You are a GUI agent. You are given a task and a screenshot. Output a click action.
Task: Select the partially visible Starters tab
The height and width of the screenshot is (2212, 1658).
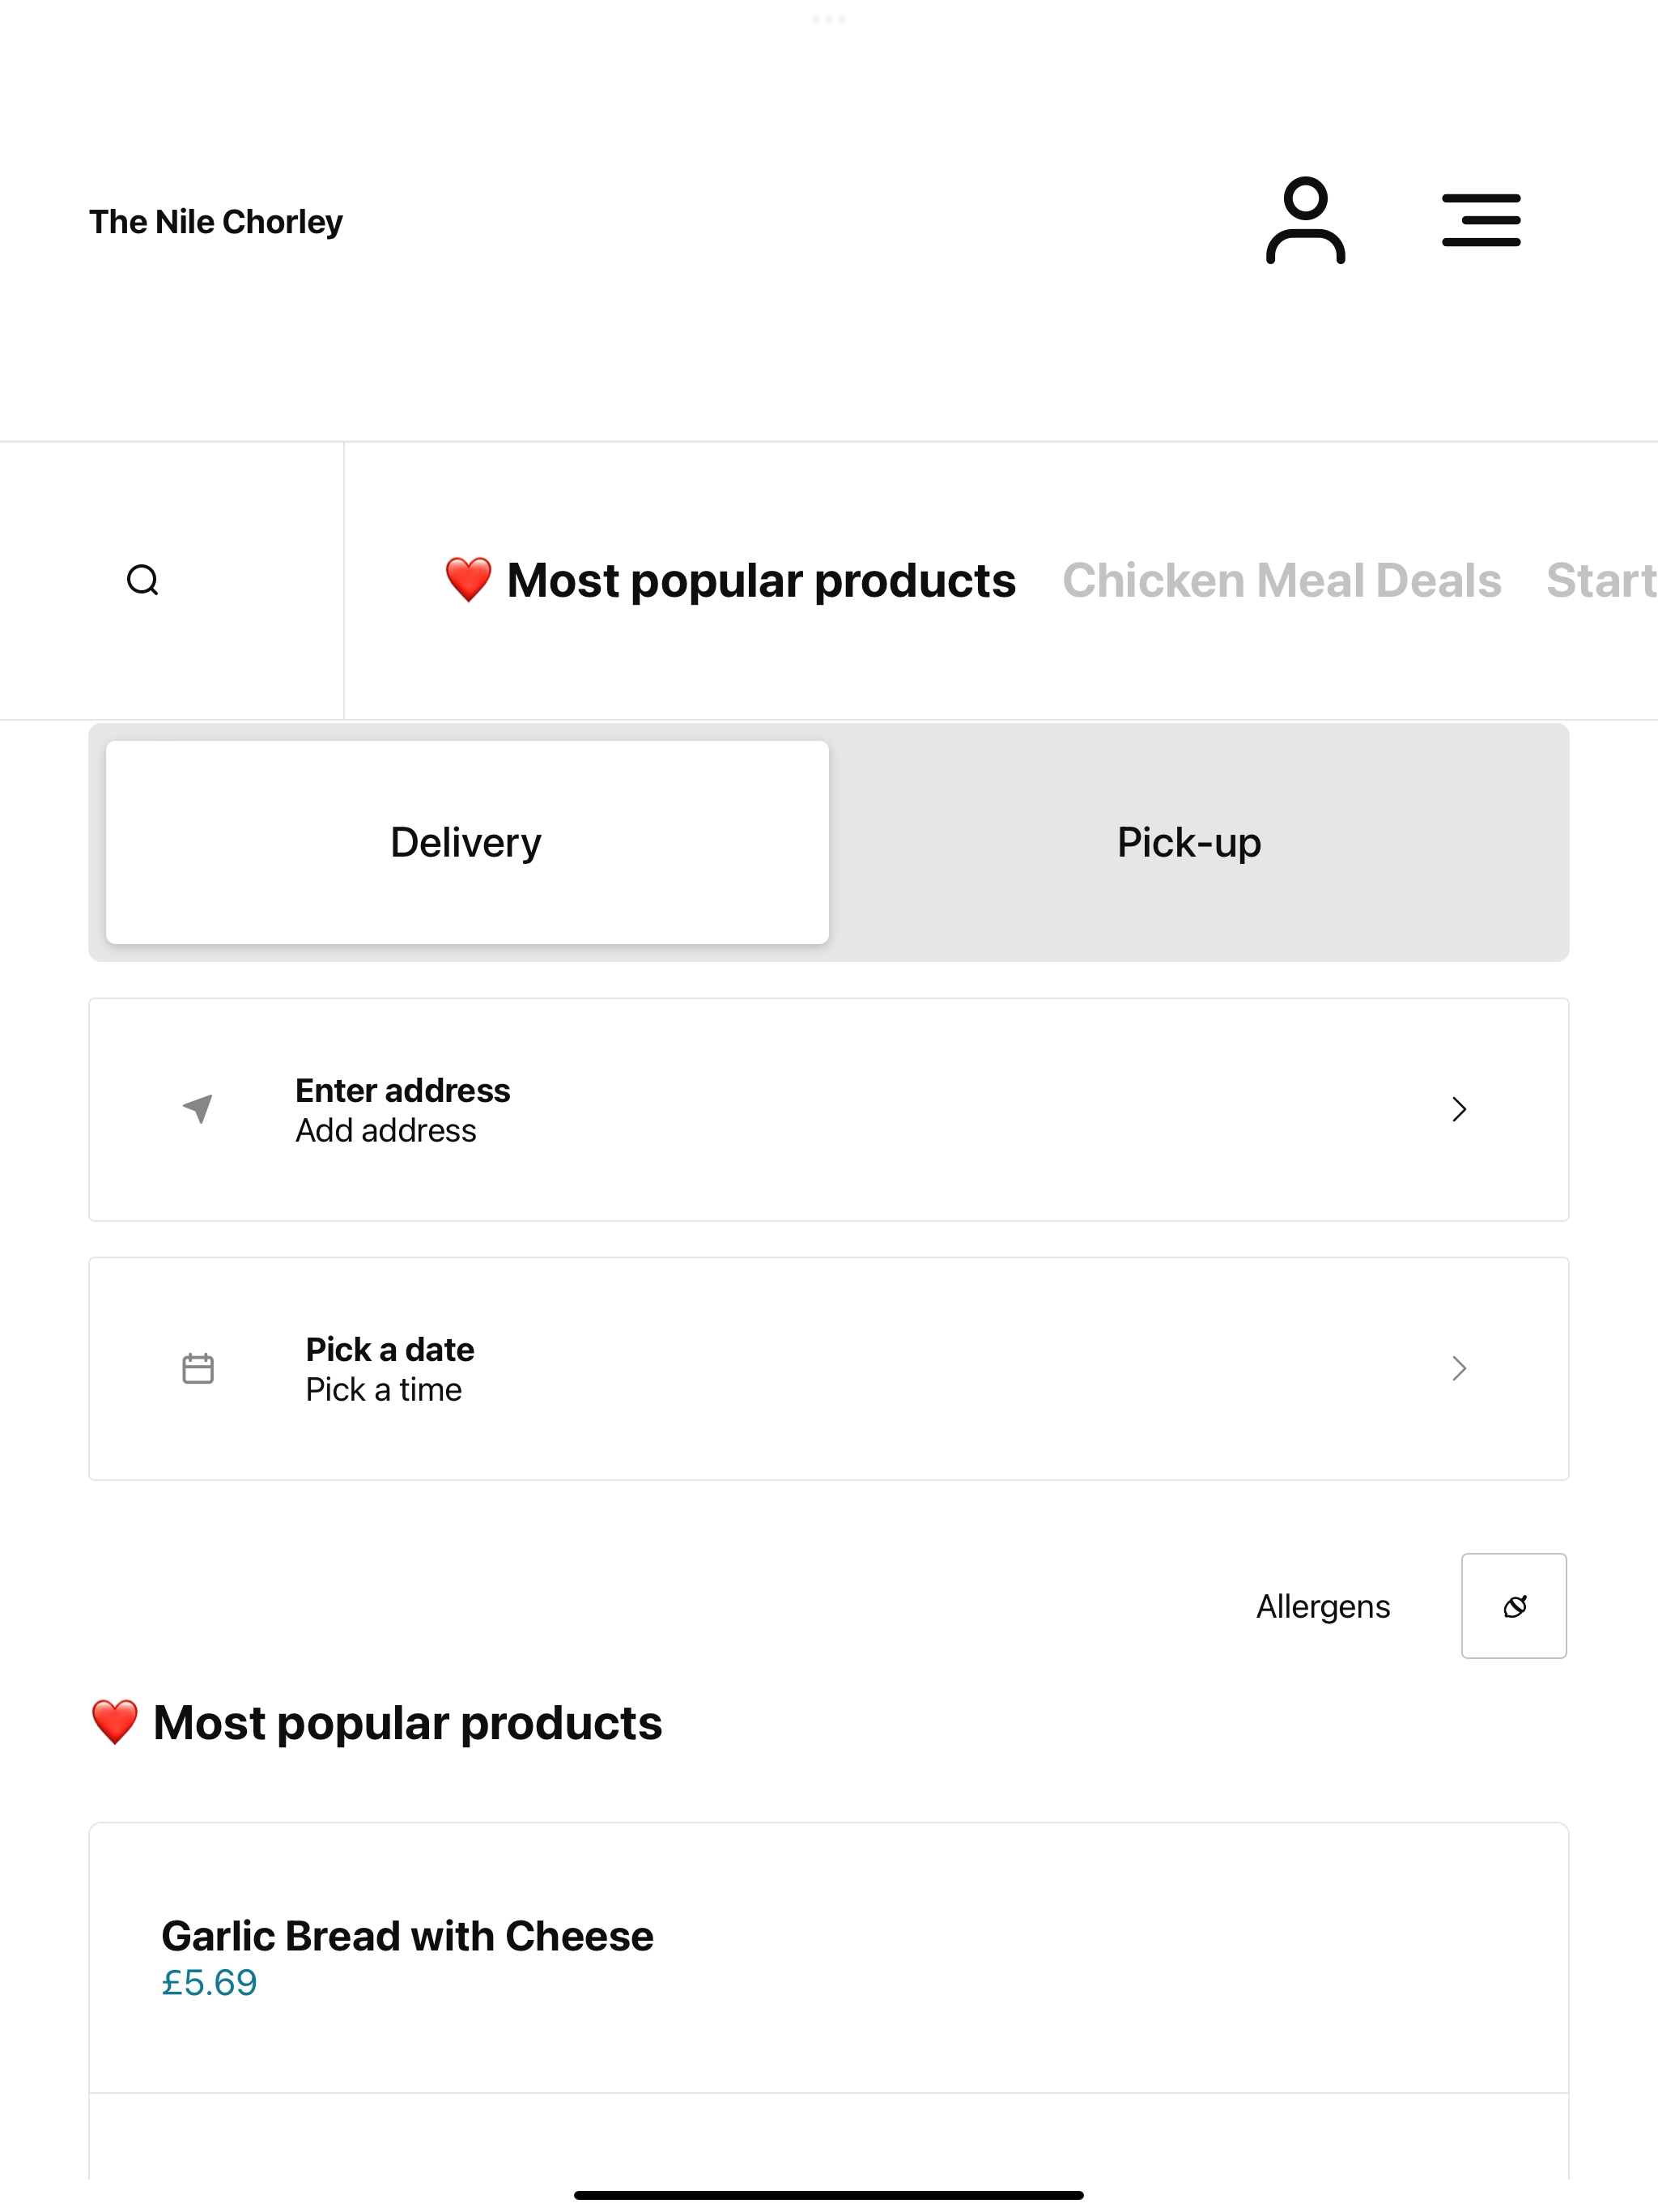click(x=1601, y=580)
